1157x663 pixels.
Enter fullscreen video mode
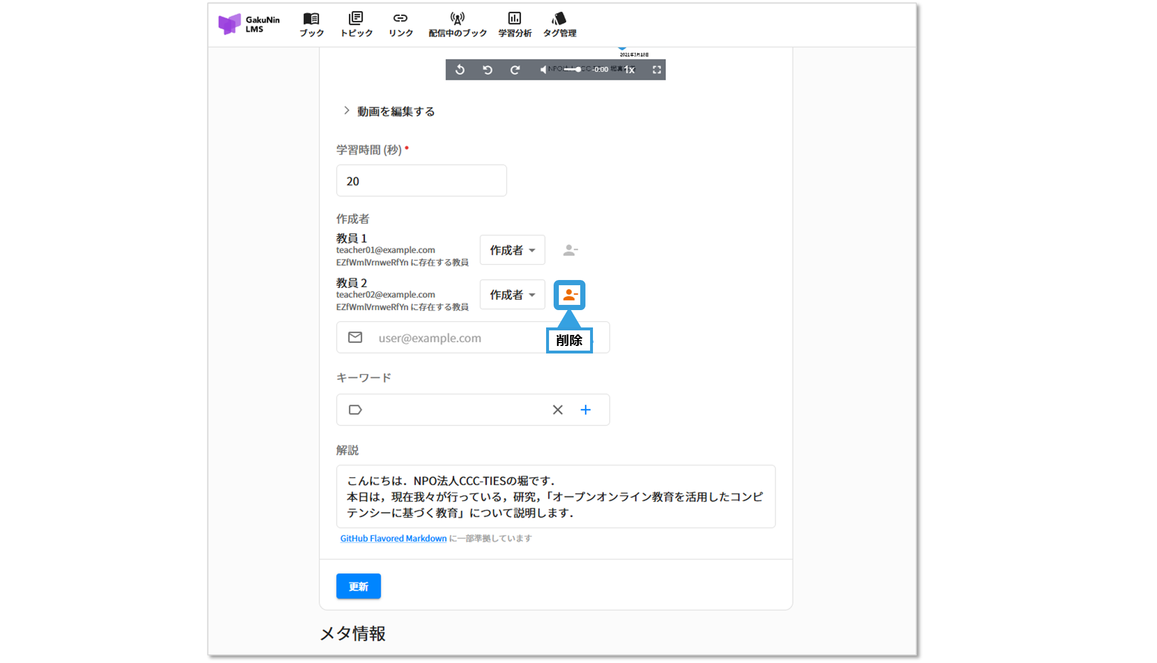pyautogui.click(x=657, y=70)
